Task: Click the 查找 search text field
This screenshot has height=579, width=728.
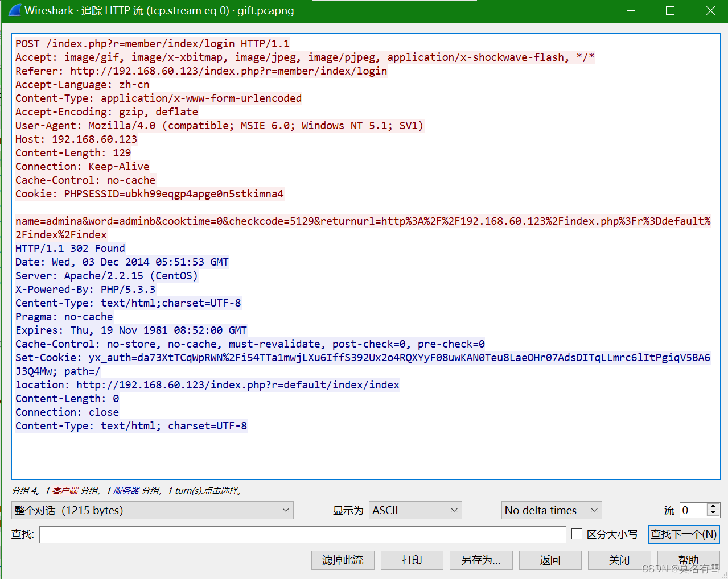Action: (302, 535)
